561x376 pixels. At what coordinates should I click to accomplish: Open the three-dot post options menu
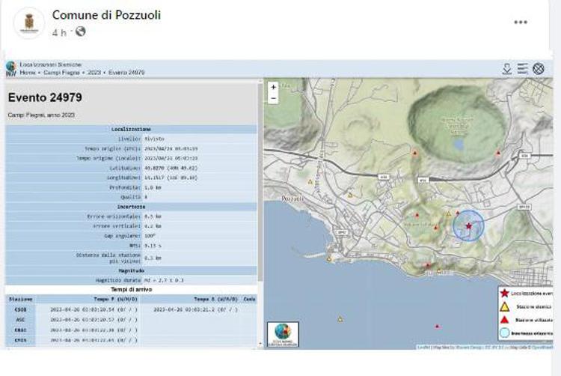(x=521, y=22)
